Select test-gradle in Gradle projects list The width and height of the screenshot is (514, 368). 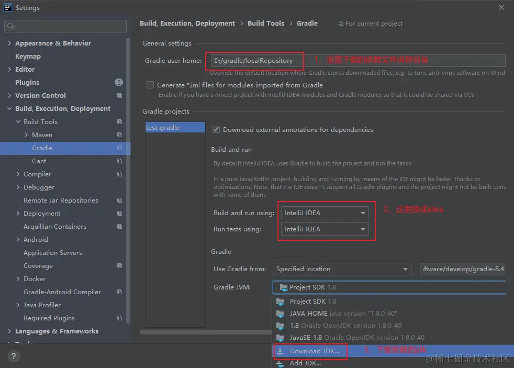pos(175,128)
